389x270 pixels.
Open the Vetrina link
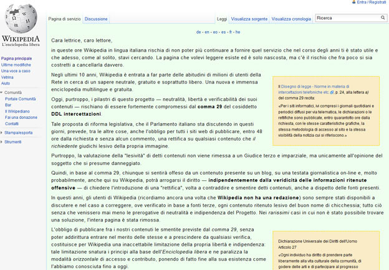click(x=7, y=77)
